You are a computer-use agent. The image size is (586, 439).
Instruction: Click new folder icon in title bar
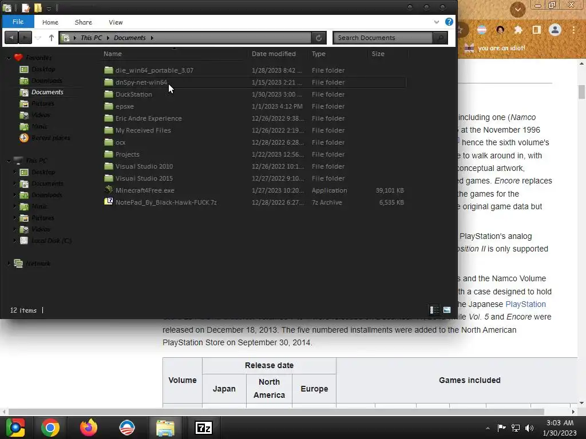pos(38,8)
